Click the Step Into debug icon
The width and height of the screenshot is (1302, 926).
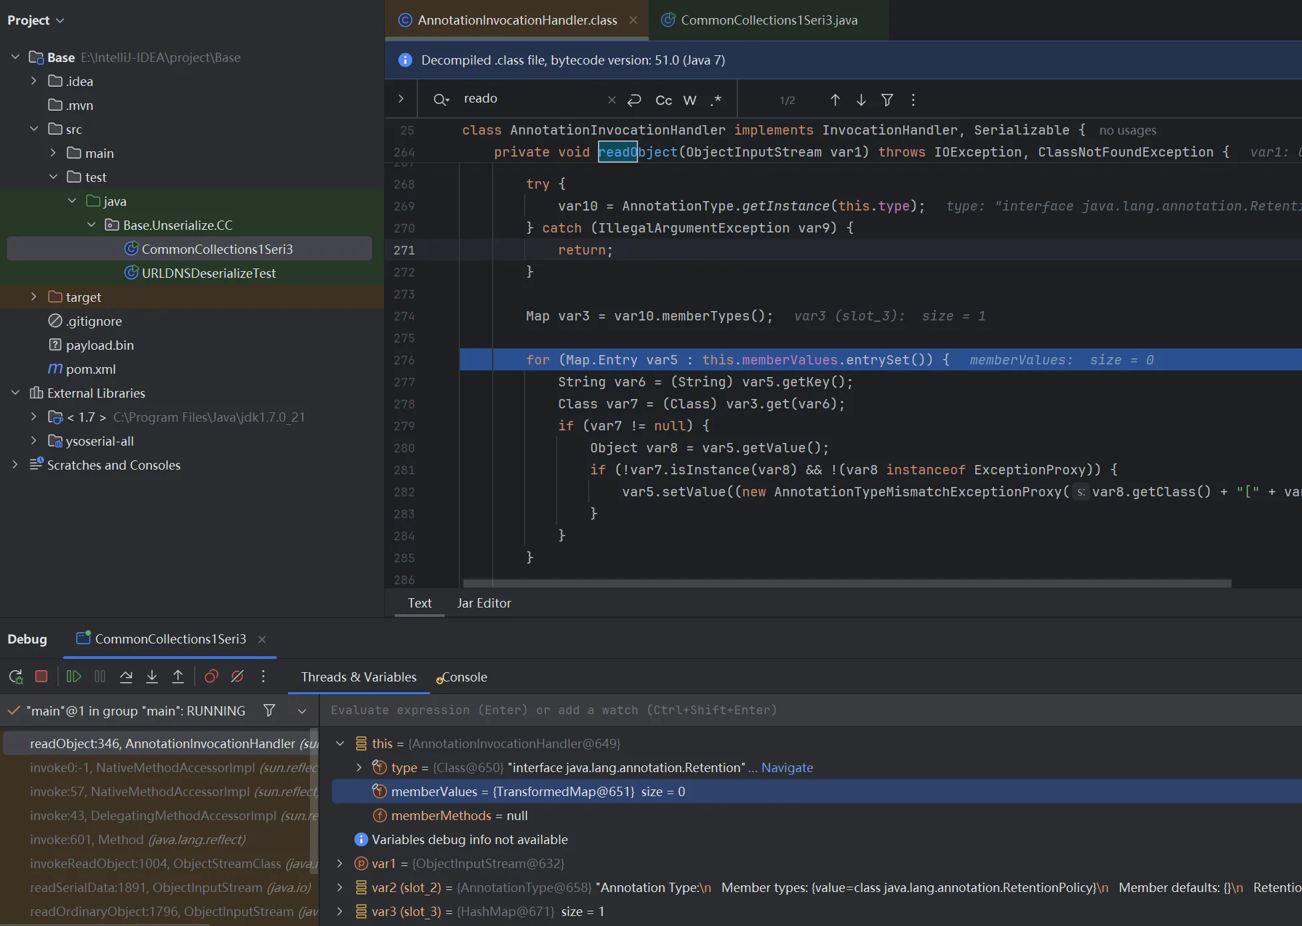point(152,677)
